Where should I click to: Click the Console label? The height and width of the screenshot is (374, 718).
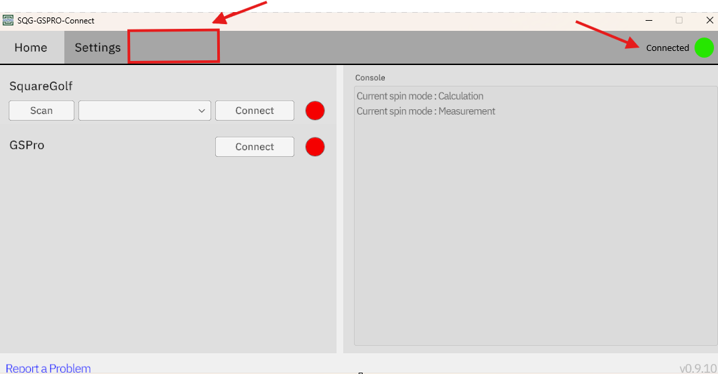tap(370, 78)
